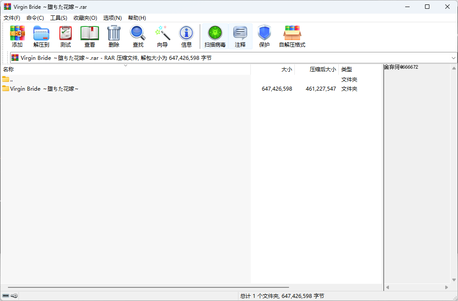Open the 选项(N) menu
The height and width of the screenshot is (301, 458).
pyautogui.click(x=112, y=18)
